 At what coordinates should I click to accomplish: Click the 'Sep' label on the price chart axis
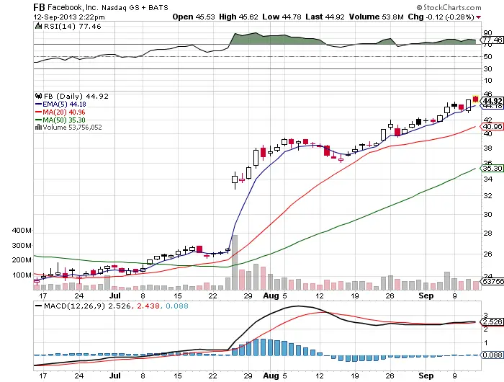pos(426,296)
